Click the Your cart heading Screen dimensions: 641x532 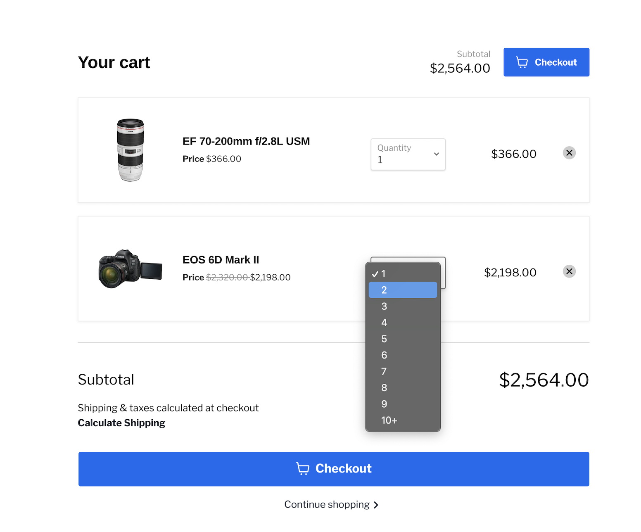coord(114,62)
